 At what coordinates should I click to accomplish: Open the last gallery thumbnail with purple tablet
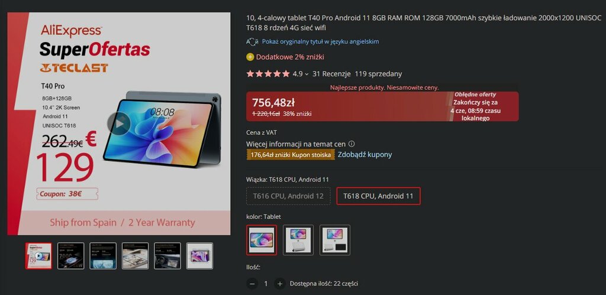coord(199,255)
